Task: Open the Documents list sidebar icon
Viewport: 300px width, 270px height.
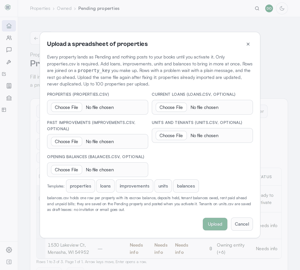Action: [x=9, y=86]
